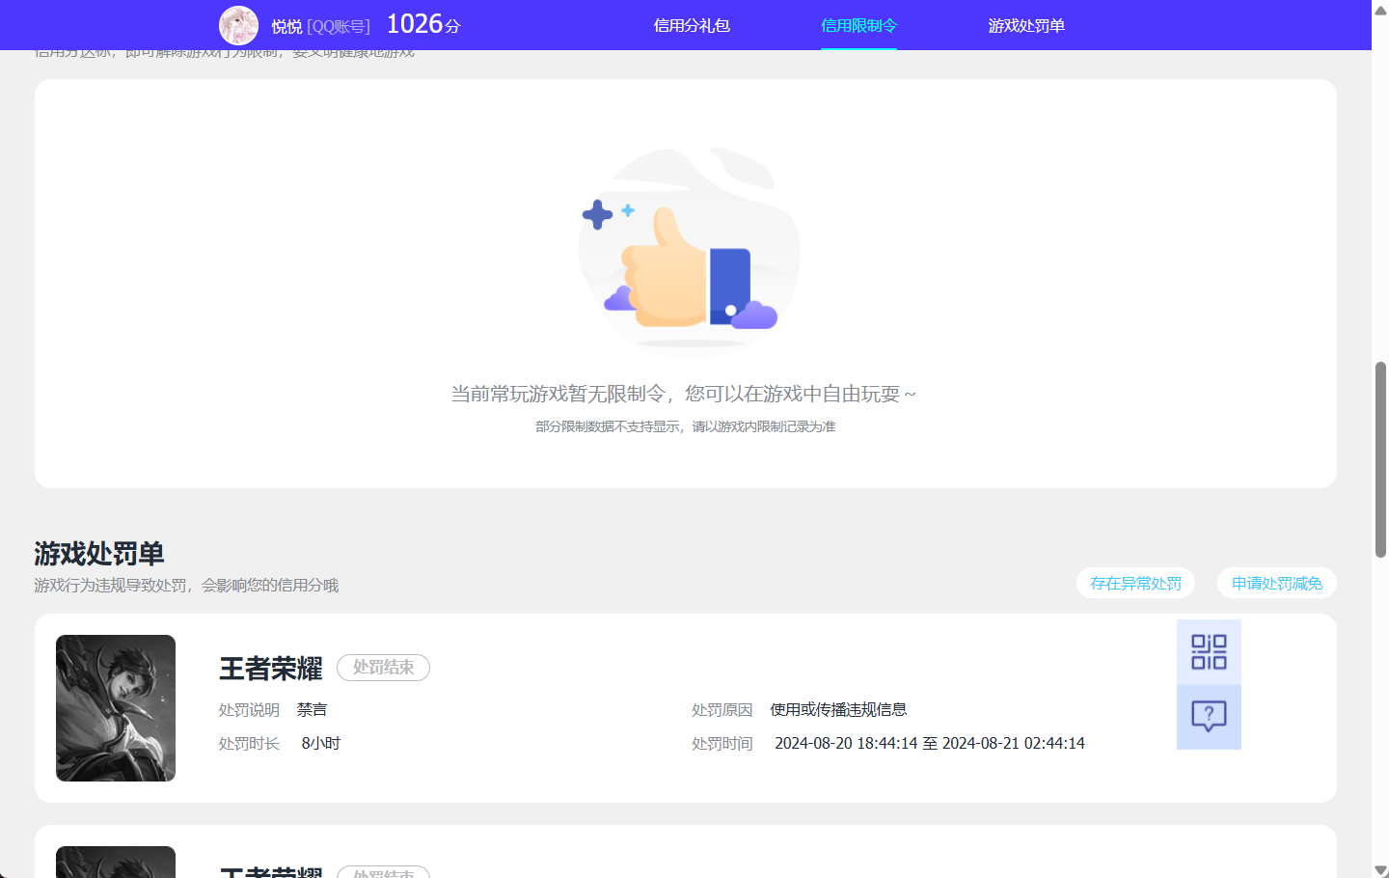Click the 悦悦 profile avatar
This screenshot has width=1389, height=878.
pyautogui.click(x=238, y=25)
